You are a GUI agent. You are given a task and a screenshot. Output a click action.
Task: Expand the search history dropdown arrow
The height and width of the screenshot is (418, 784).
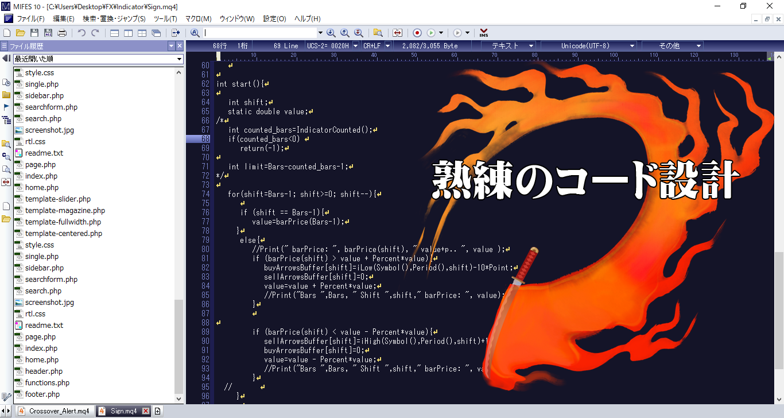coord(320,33)
